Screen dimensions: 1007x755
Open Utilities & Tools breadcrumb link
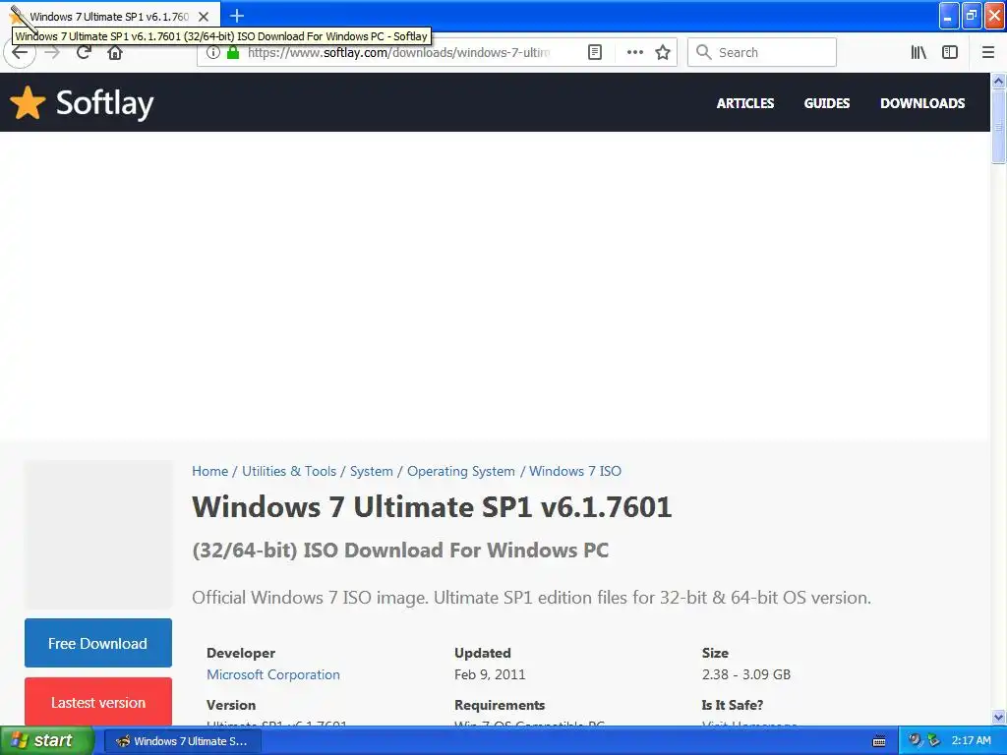click(289, 471)
